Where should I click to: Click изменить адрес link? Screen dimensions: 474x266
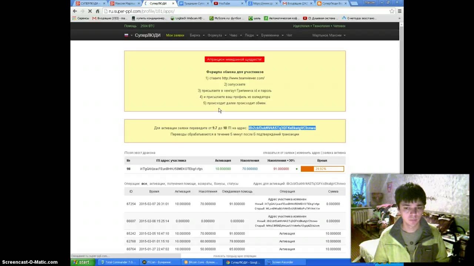tap(308, 153)
